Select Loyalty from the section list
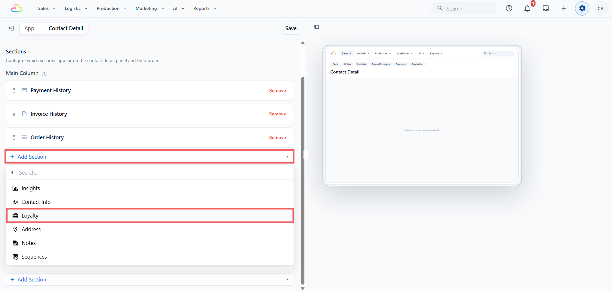 point(149,216)
